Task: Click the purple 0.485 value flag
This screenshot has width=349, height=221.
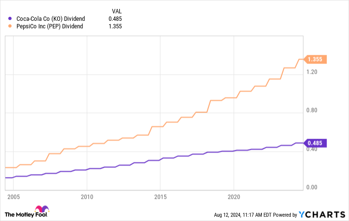Action: point(316,143)
